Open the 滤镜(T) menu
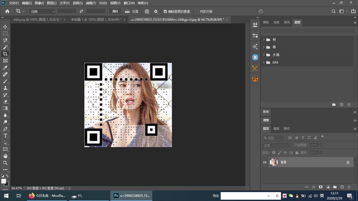The height and width of the screenshot is (201, 358). pyautogui.click(x=91, y=3)
